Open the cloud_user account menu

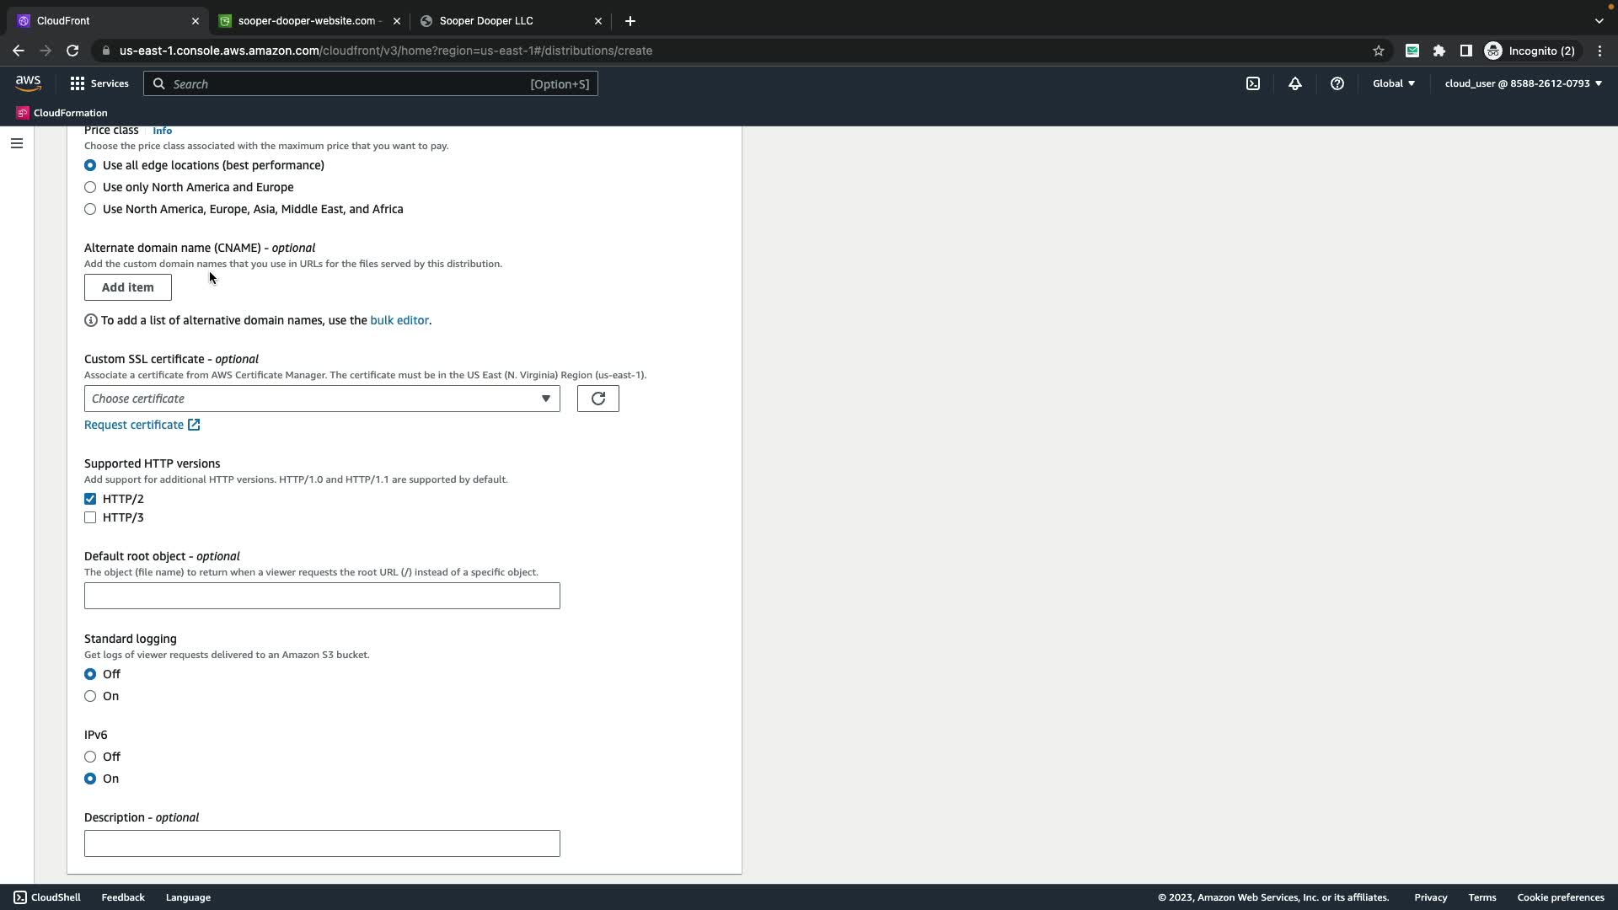click(x=1522, y=83)
